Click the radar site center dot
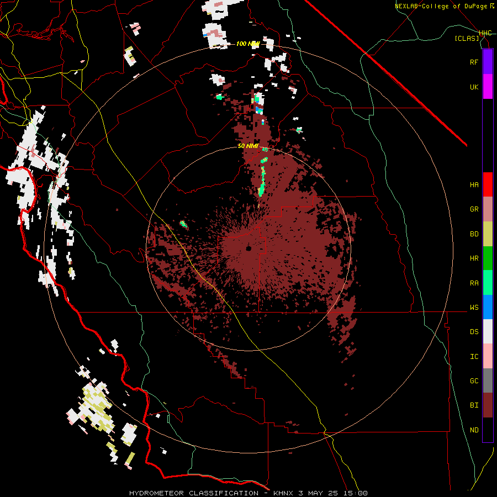This screenshot has width=497, height=497. [248, 248]
